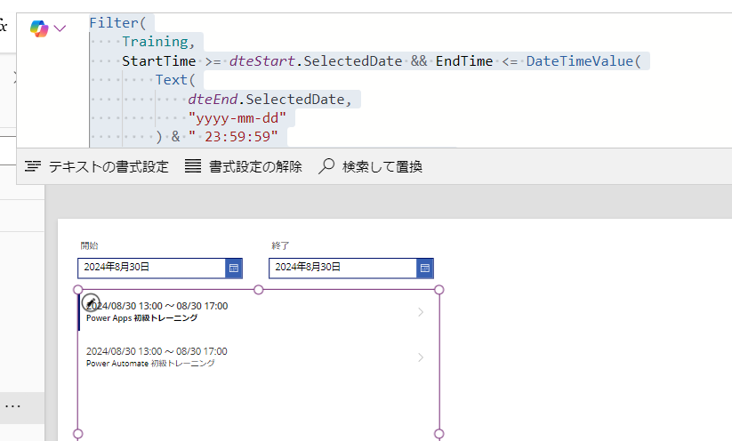The width and height of the screenshot is (732, 441).
Task: Click the 終了 label above end date
Action: click(280, 246)
